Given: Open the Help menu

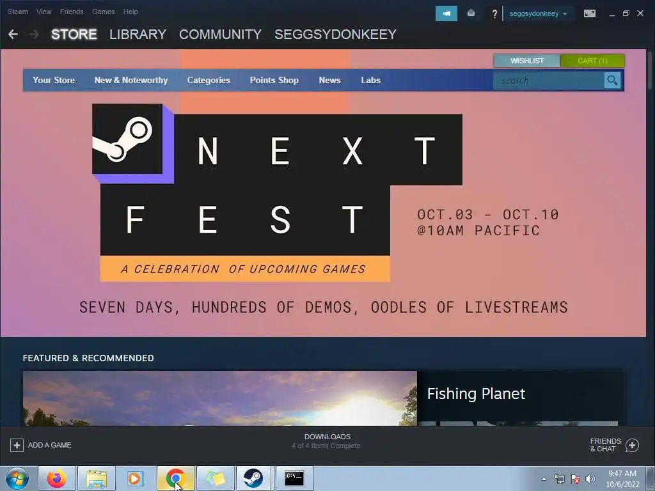Looking at the screenshot, I should click(130, 12).
